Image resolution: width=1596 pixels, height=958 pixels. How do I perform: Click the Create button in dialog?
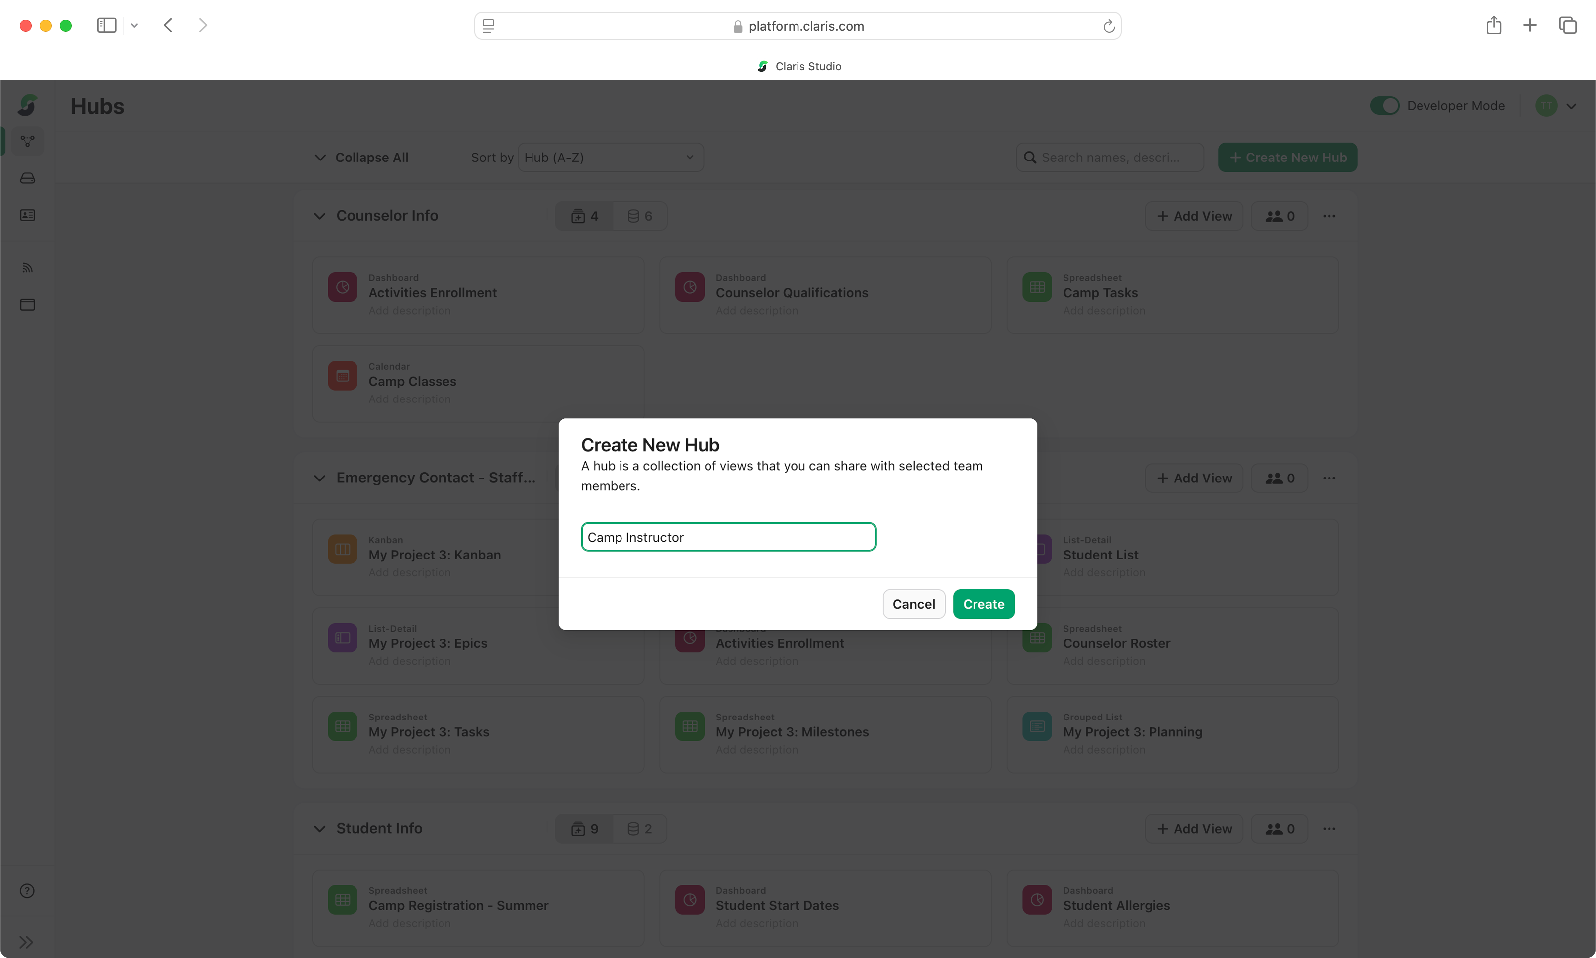point(983,604)
